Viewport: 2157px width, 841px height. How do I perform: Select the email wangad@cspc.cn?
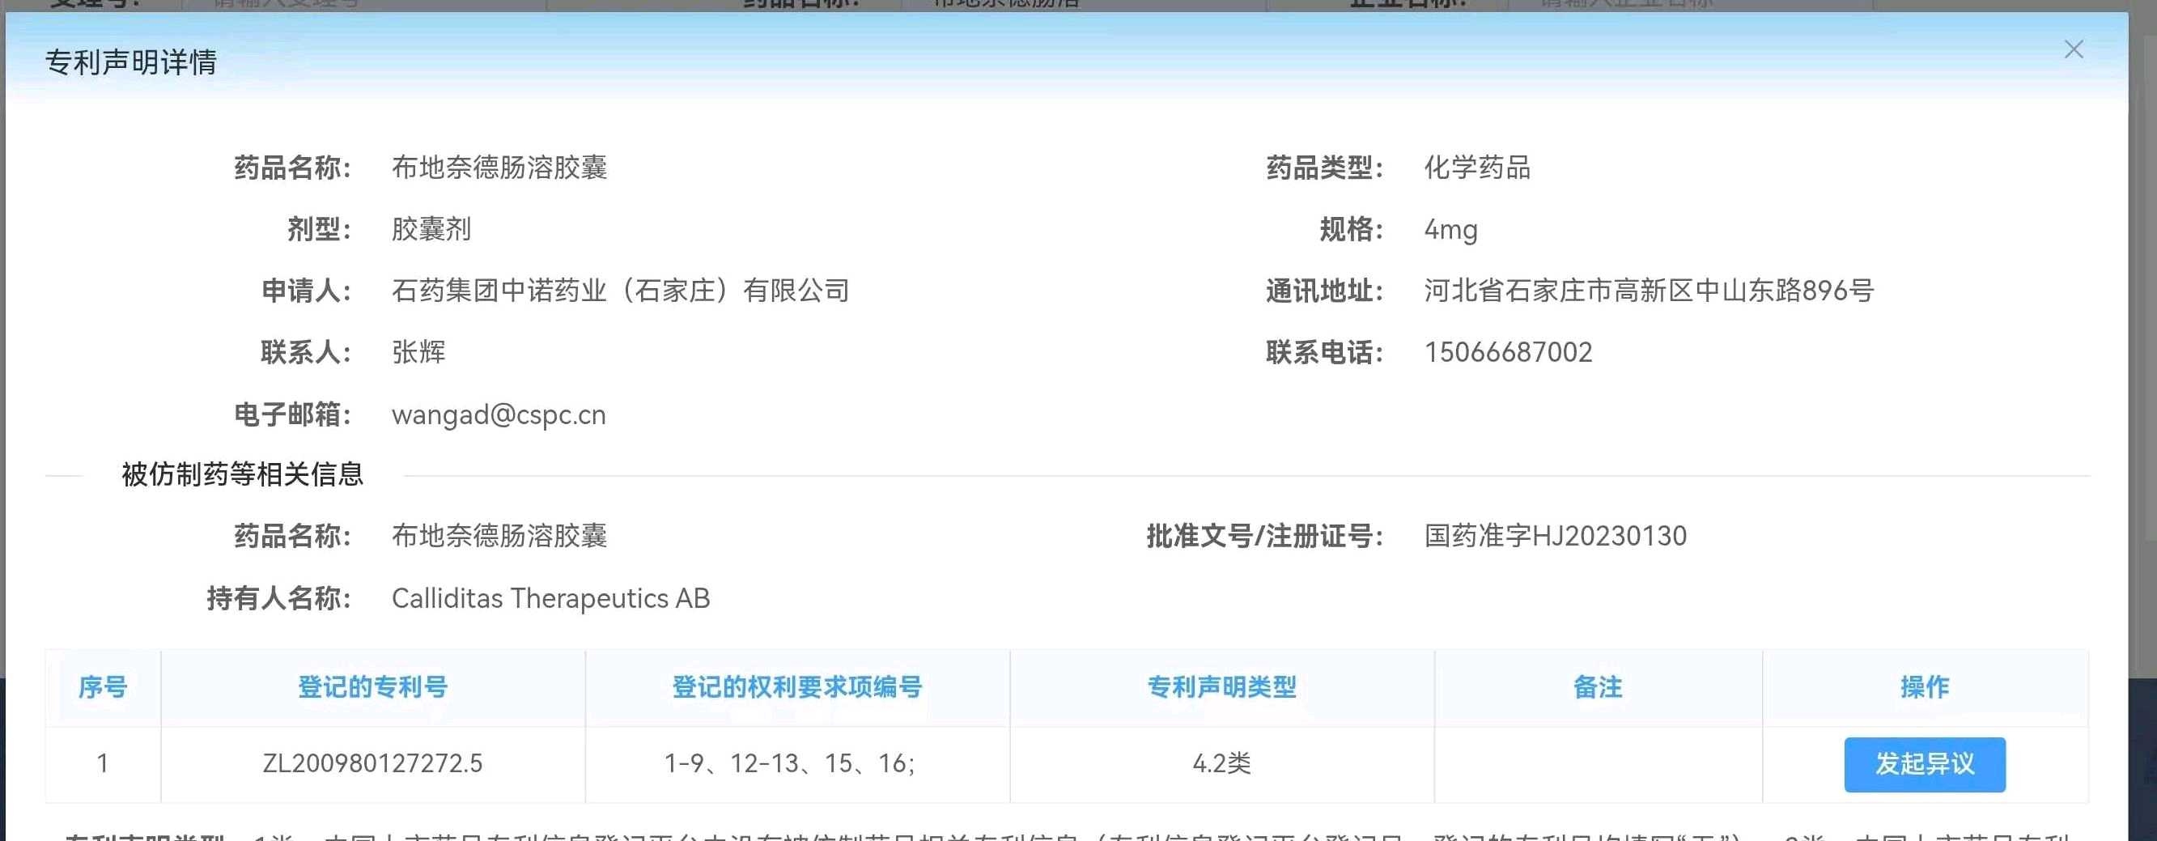pos(499,414)
